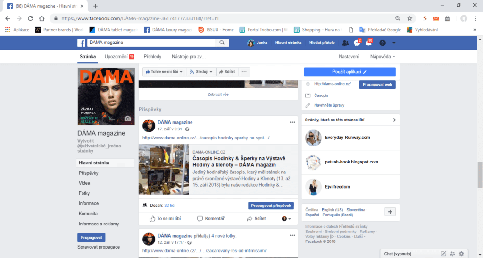This screenshot has height=258, width=483.
Task: Switch to the Přehledy tab
Action: 152,57
